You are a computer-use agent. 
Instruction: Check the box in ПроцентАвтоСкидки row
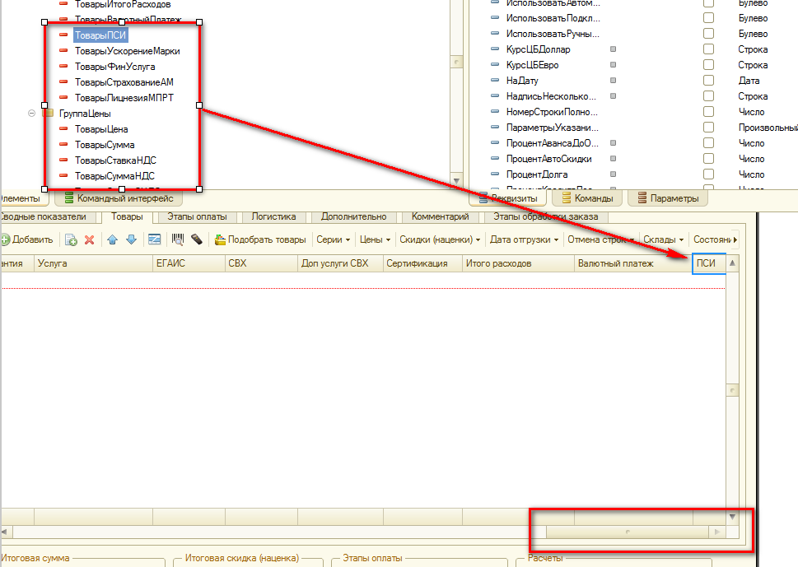(708, 159)
